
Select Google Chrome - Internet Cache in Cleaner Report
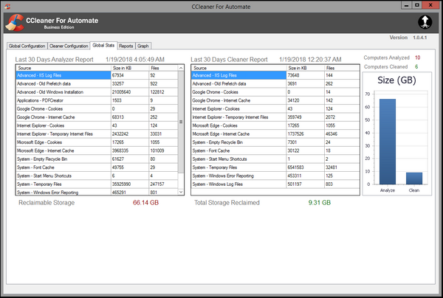pos(275,100)
